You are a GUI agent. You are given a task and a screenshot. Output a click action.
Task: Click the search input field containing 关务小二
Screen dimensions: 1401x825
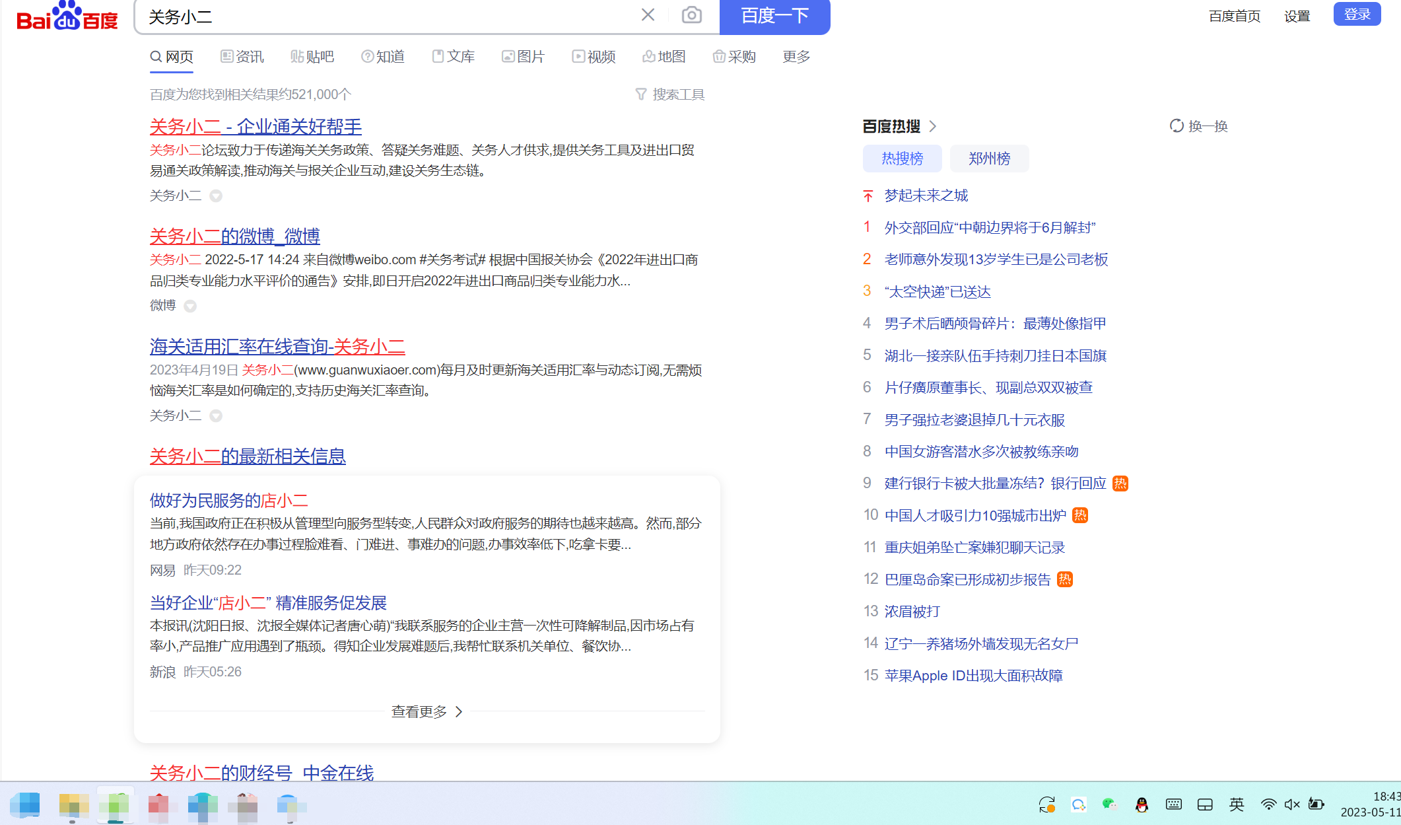[390, 17]
